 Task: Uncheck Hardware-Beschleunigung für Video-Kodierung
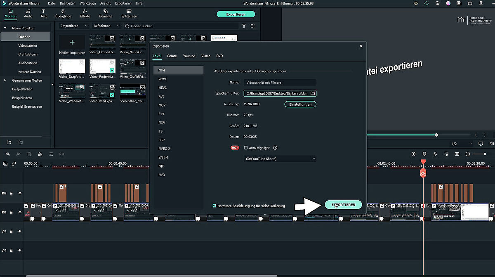[214, 206]
